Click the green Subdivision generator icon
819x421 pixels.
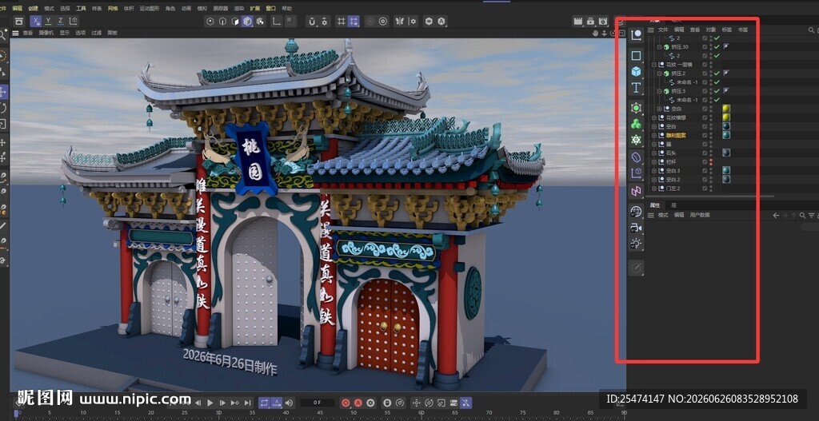pos(636,108)
